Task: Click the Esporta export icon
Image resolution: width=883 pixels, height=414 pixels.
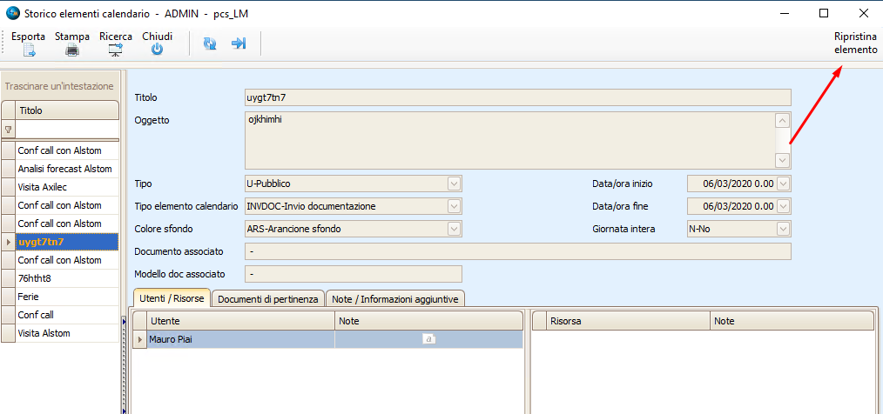Action: (28, 50)
